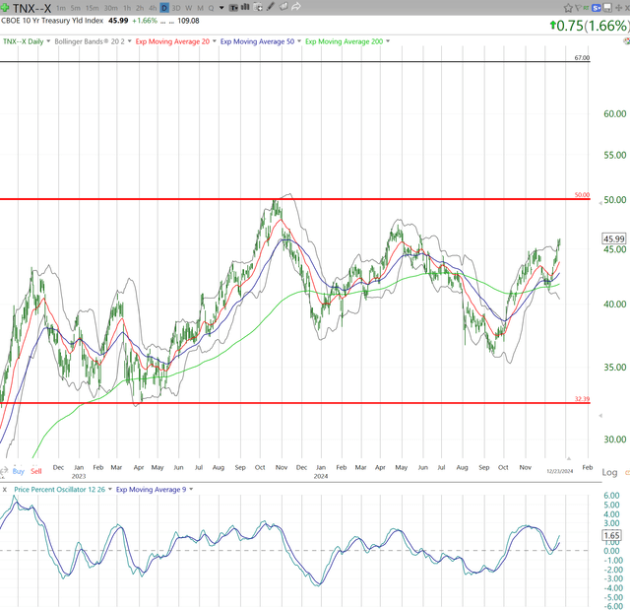The image size is (630, 610).
Task: Click the bar chart style icon
Action: (245, 7)
